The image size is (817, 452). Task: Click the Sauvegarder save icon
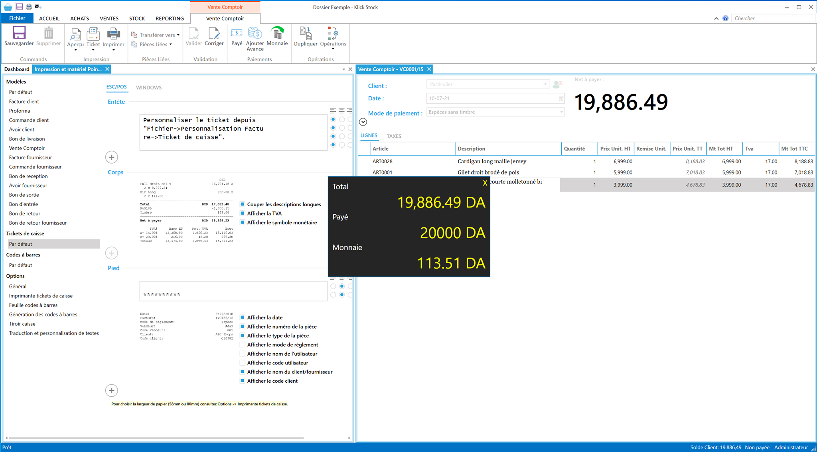19,33
